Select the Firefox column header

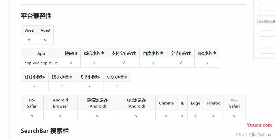point(213,103)
